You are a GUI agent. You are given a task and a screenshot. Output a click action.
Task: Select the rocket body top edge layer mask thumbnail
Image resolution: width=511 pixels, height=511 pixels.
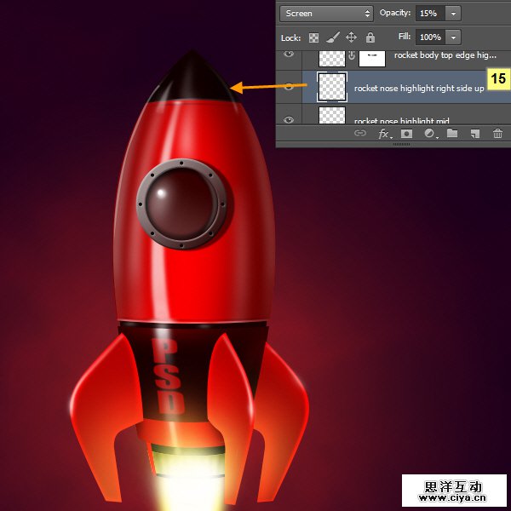[x=372, y=57]
